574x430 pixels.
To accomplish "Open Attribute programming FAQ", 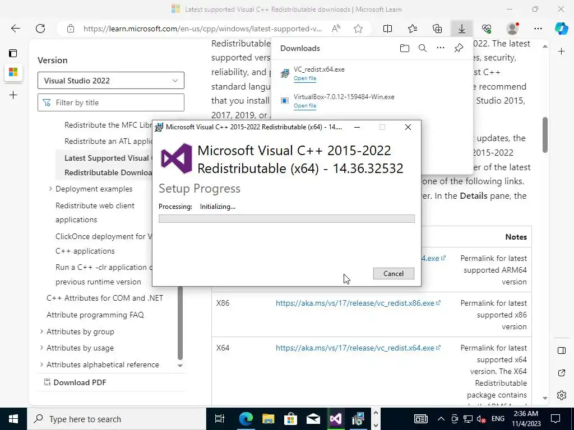I will point(95,315).
